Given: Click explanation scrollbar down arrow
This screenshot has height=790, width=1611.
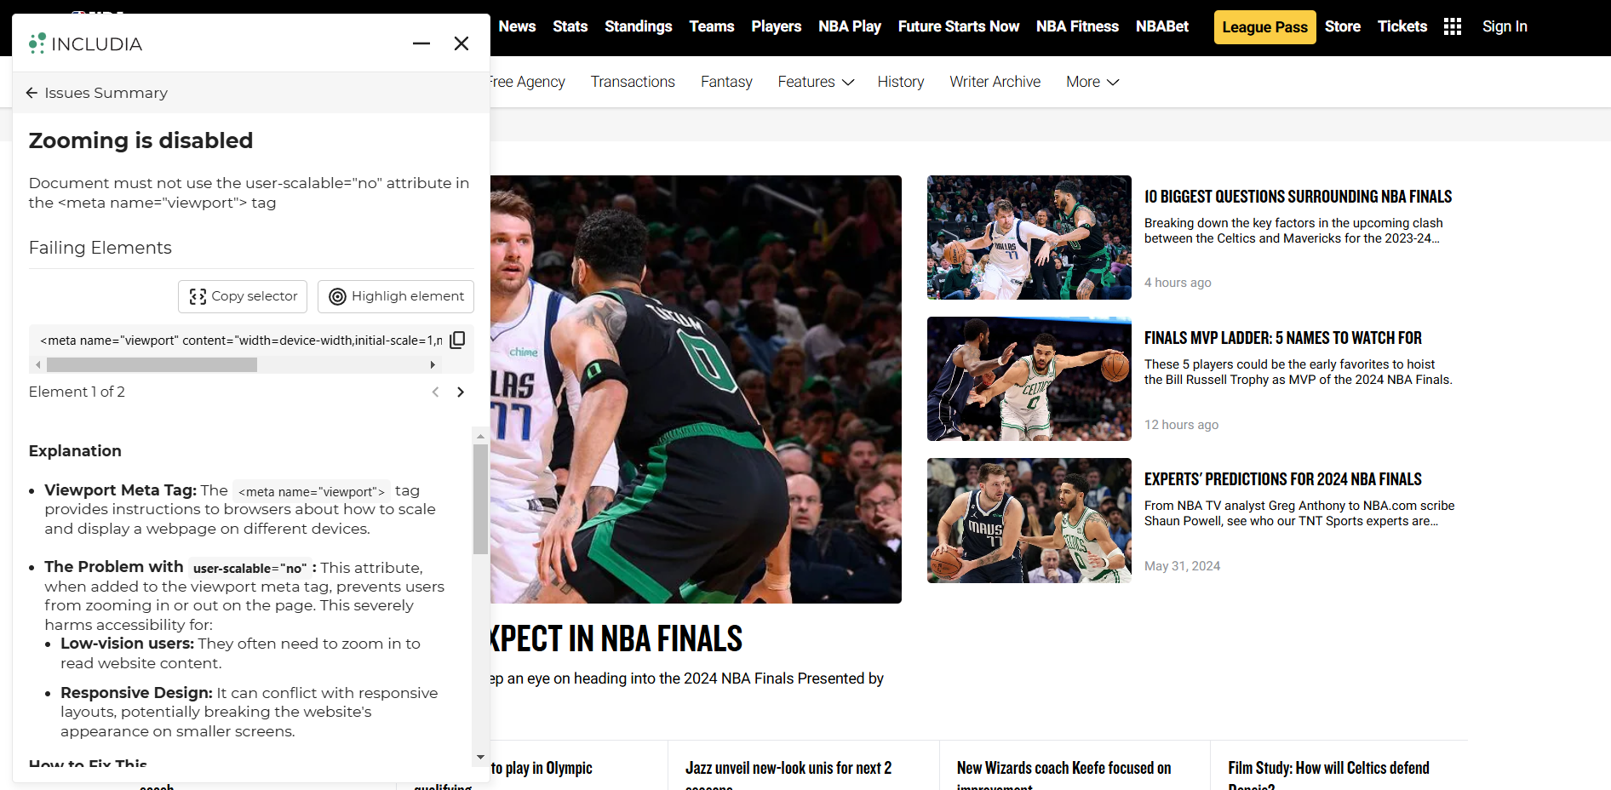Looking at the screenshot, I should 480,757.
